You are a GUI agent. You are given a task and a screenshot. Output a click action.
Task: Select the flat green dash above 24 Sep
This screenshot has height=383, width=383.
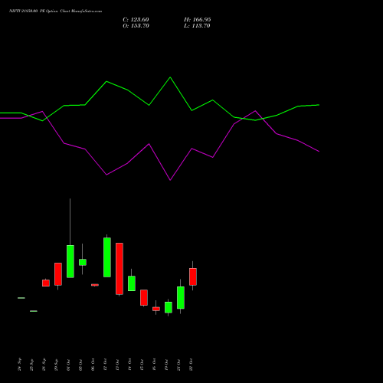[x=21, y=298]
